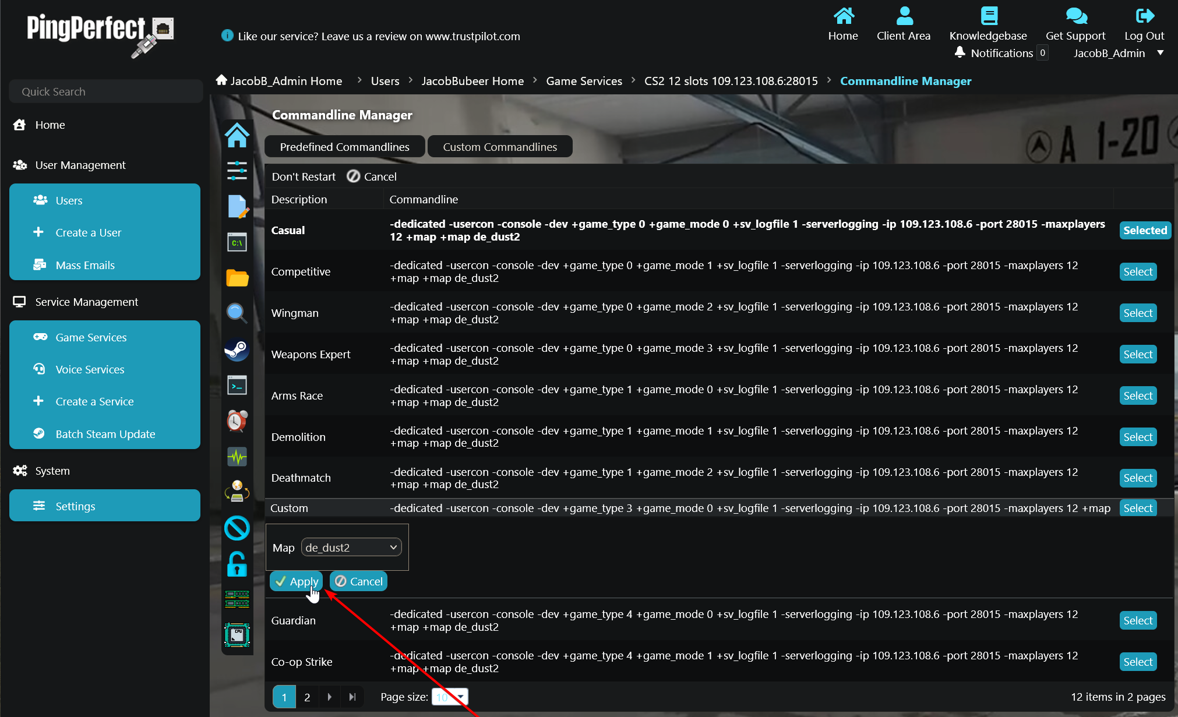1178x717 pixels.
Task: Switch to Custom Commandlines tab
Action: (500, 147)
